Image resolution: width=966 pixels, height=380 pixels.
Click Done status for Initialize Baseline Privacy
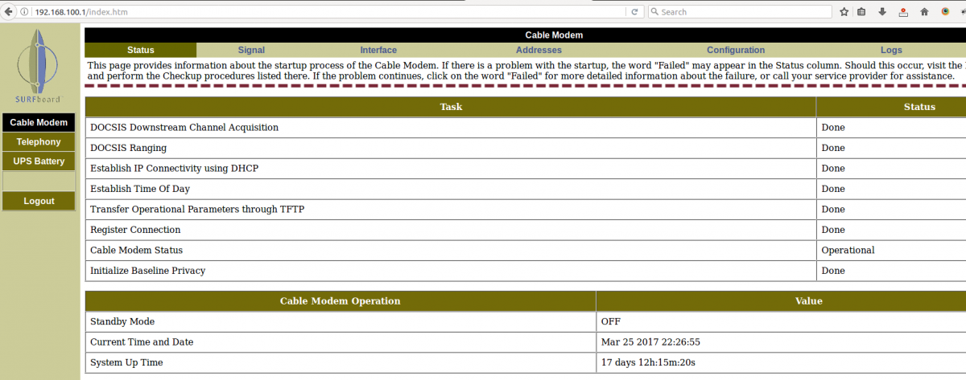833,271
